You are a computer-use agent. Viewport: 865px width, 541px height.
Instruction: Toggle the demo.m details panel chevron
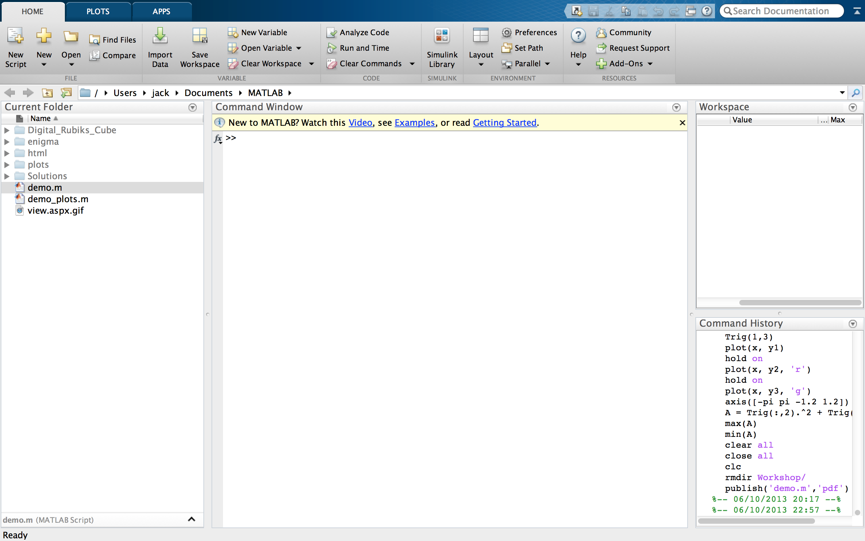pyautogui.click(x=192, y=519)
